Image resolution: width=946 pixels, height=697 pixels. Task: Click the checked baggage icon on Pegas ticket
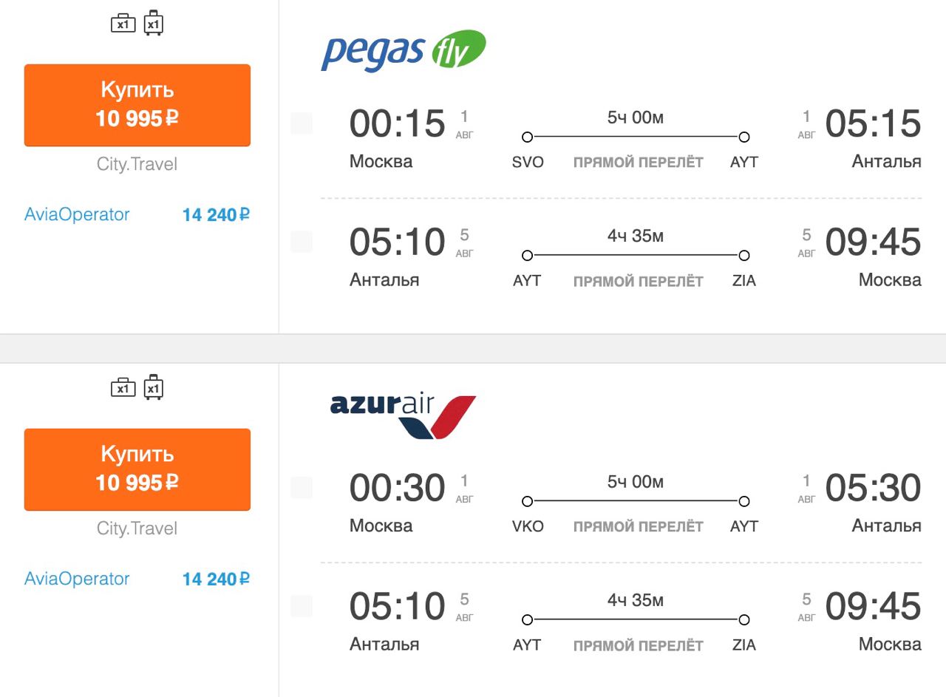tap(153, 23)
